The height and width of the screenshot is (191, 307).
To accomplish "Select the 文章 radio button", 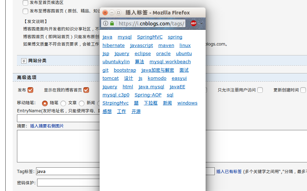I will (x=63, y=103).
